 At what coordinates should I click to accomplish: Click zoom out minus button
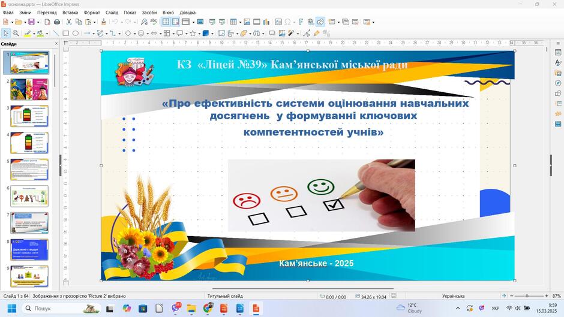tap(511, 296)
